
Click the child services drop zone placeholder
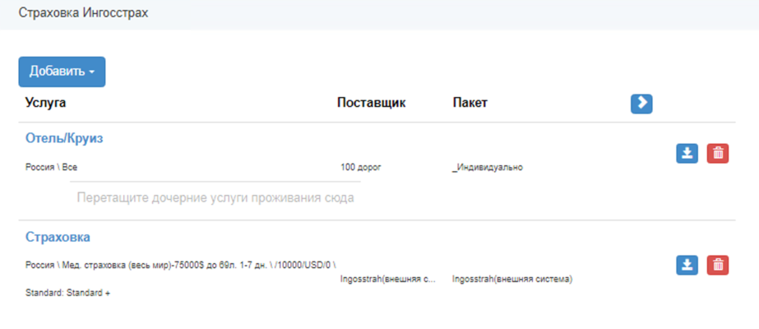coord(215,197)
